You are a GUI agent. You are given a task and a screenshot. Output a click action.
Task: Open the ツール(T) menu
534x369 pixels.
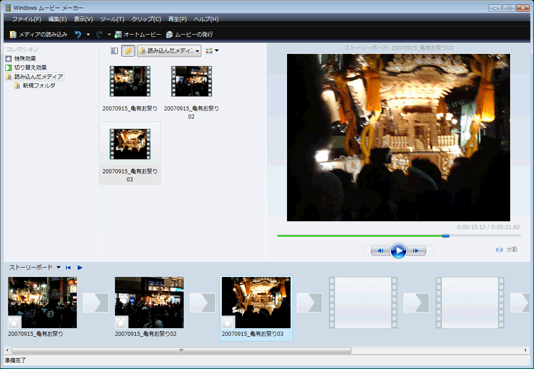112,19
